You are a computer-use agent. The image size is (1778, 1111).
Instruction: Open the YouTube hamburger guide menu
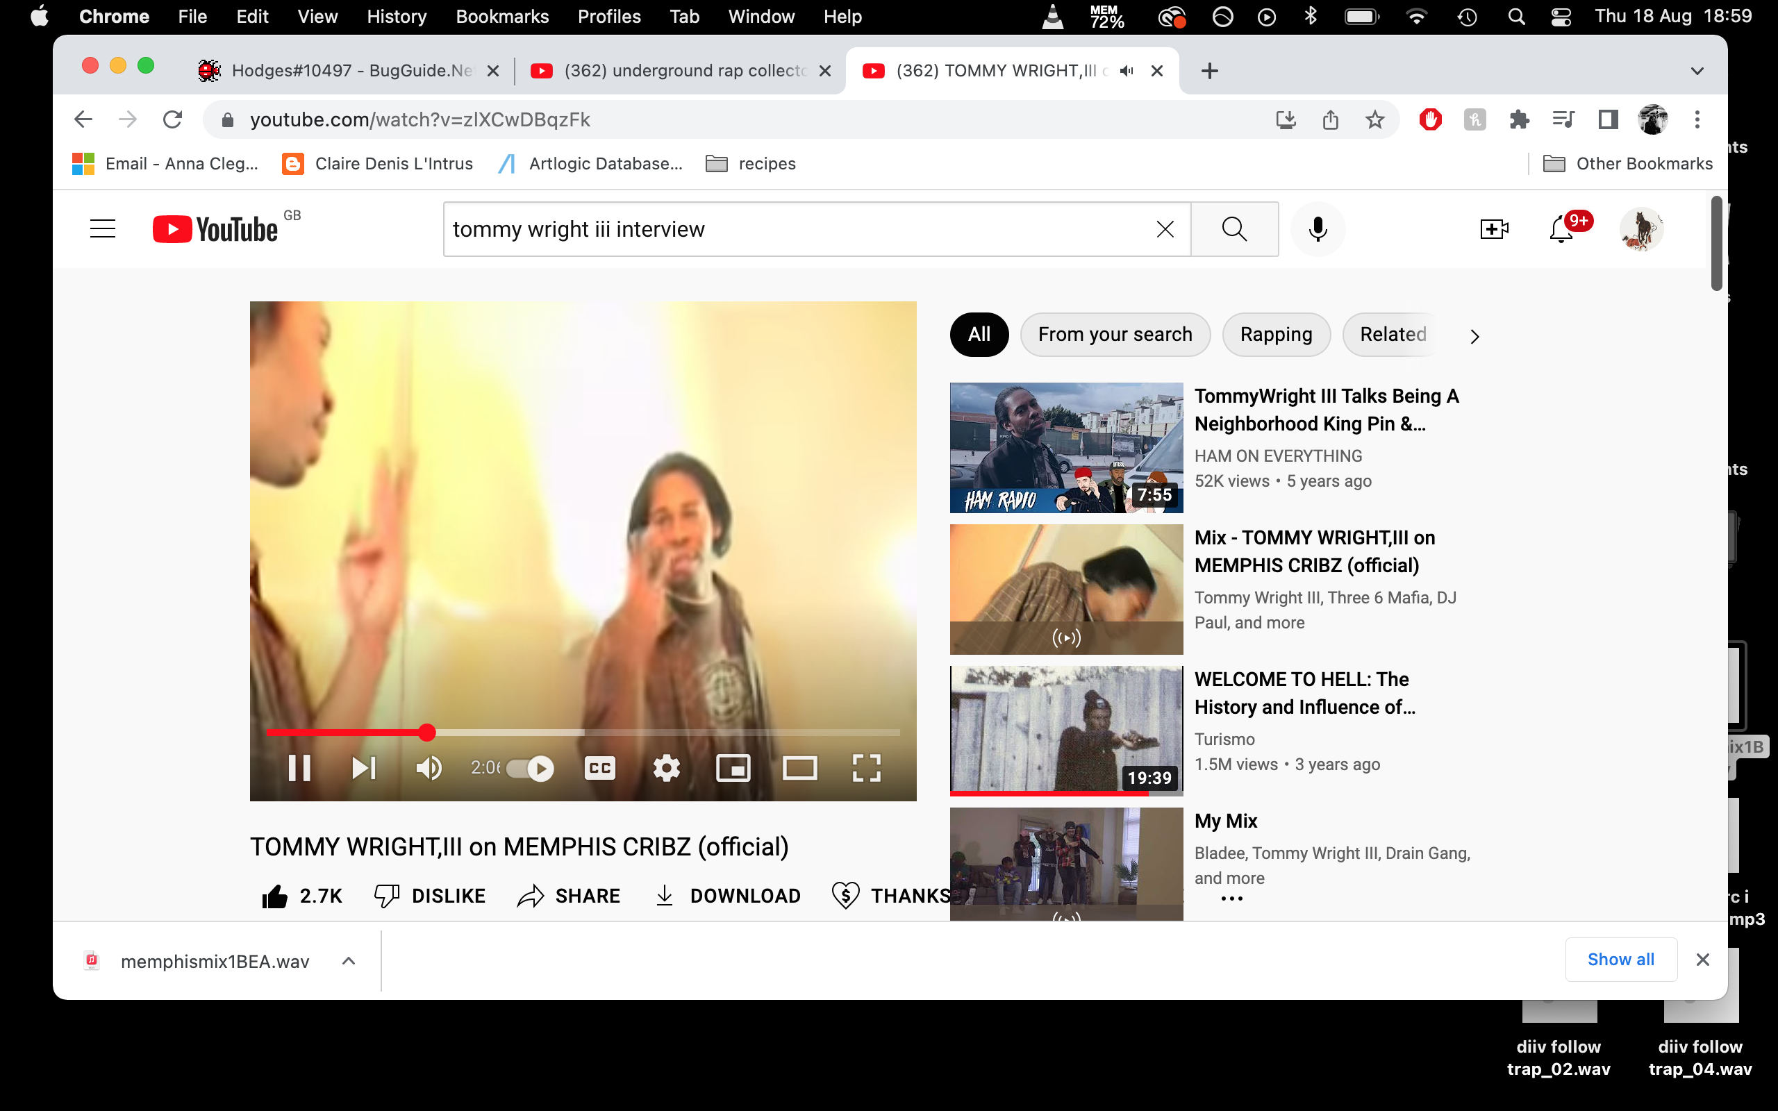(x=103, y=229)
